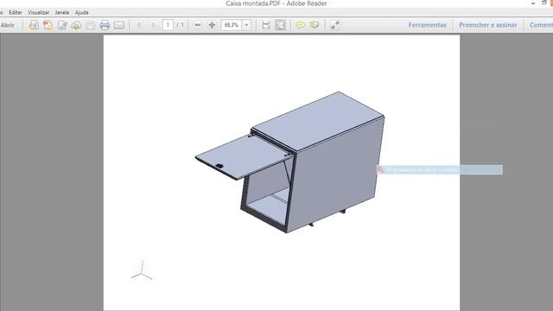553x311 pixels.
Task: Restore the Adobe Reader window
Action: pyautogui.click(x=544, y=3)
